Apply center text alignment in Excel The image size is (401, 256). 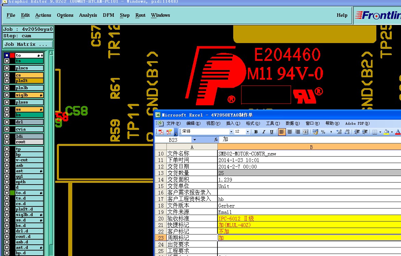coord(289,132)
